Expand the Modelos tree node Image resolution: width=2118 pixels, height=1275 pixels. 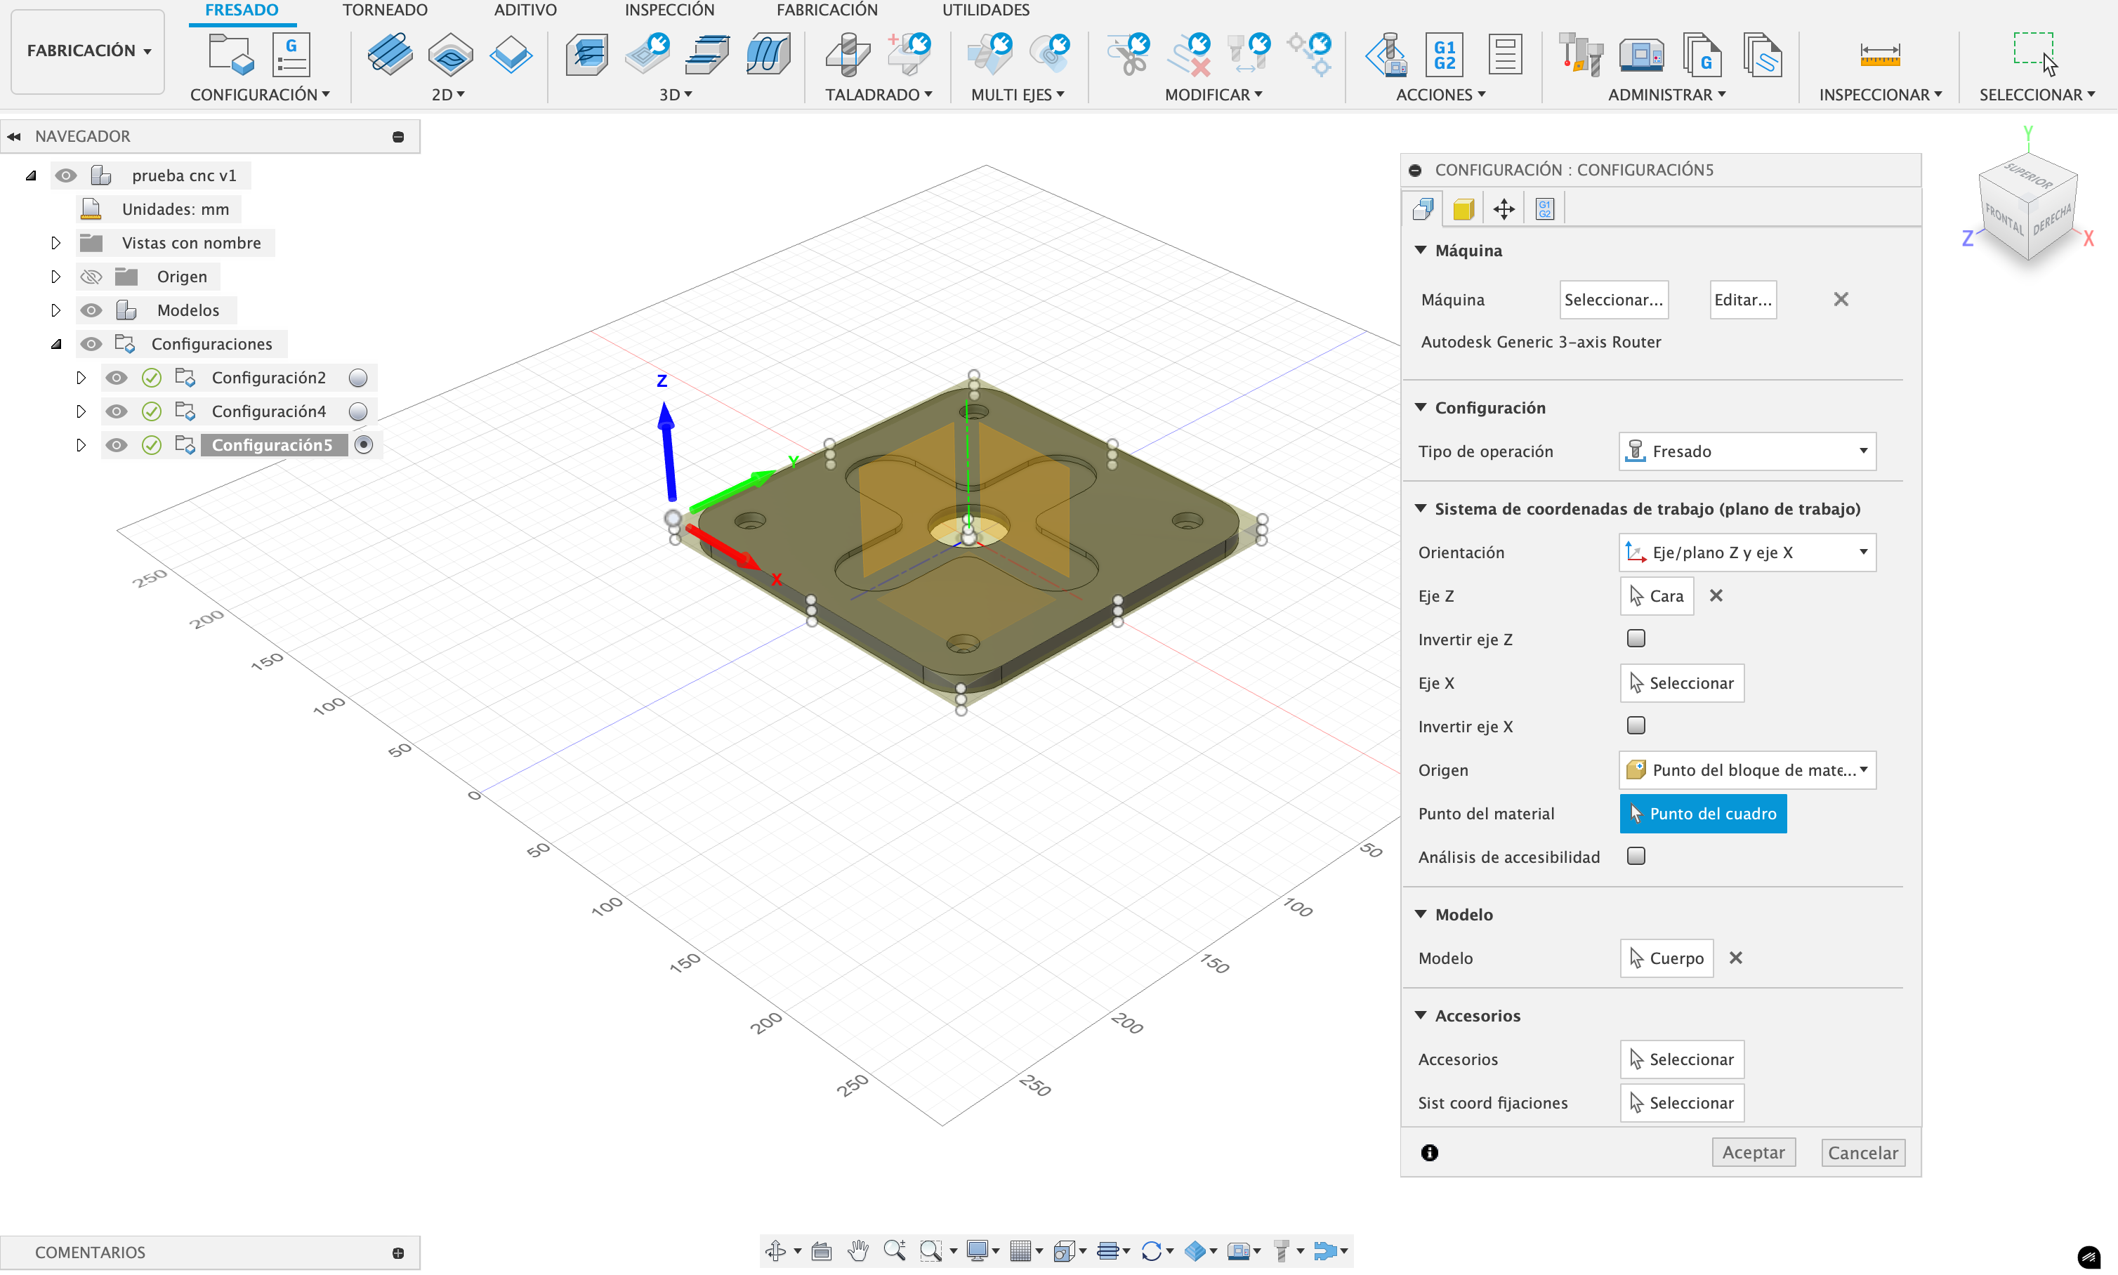point(56,310)
